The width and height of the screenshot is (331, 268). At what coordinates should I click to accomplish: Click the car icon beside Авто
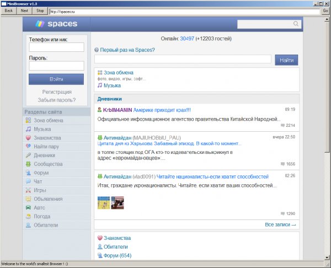pyautogui.click(x=28, y=208)
